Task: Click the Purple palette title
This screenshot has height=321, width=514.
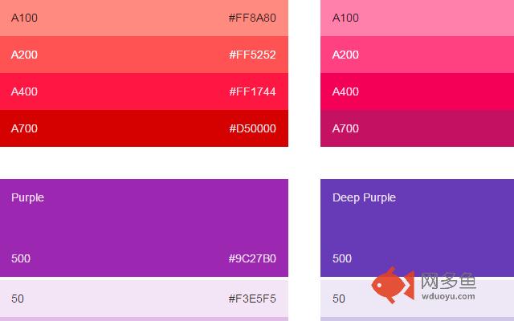Action: (28, 197)
